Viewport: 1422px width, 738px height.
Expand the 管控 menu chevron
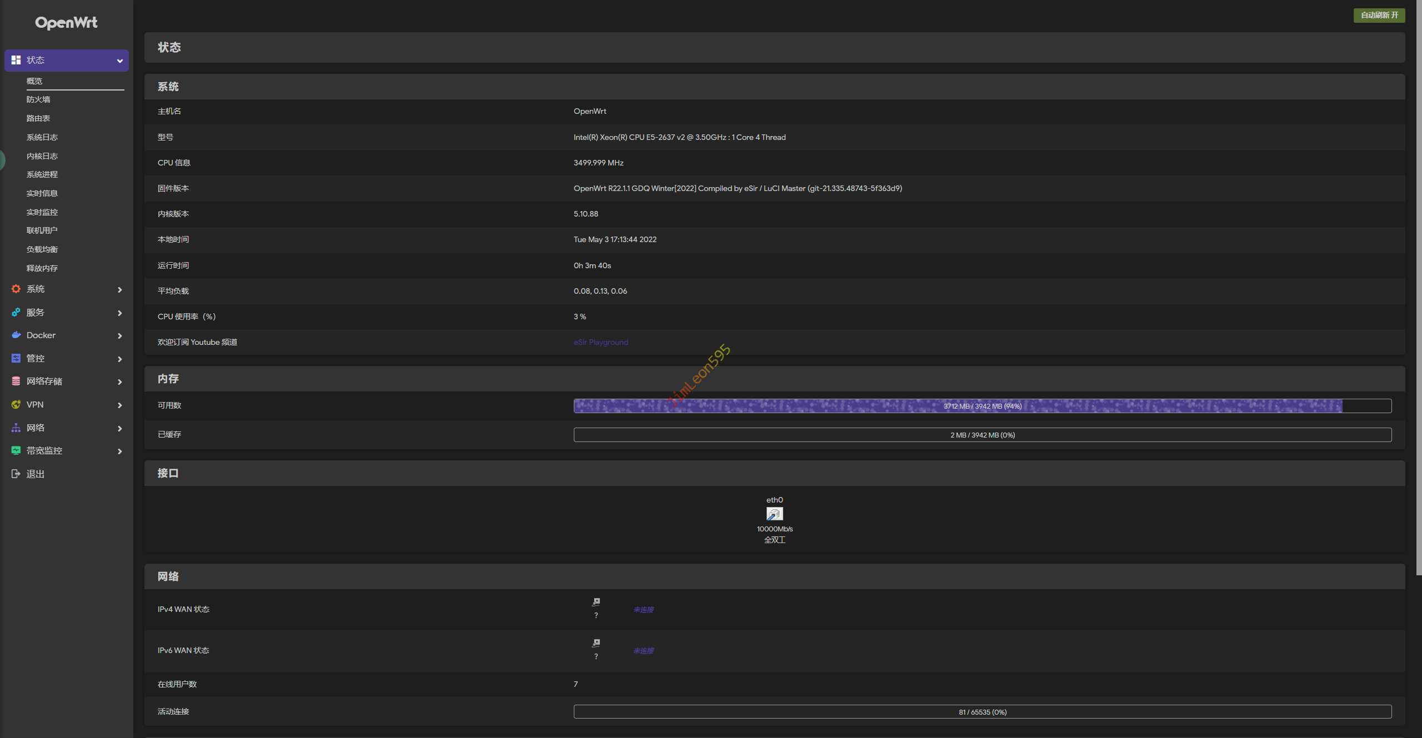click(x=119, y=359)
